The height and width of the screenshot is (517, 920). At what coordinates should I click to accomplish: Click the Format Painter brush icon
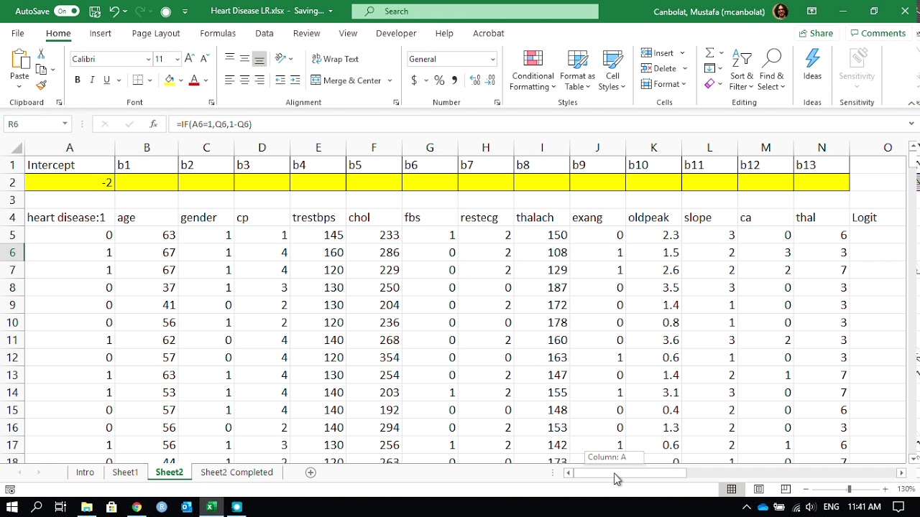(41, 85)
